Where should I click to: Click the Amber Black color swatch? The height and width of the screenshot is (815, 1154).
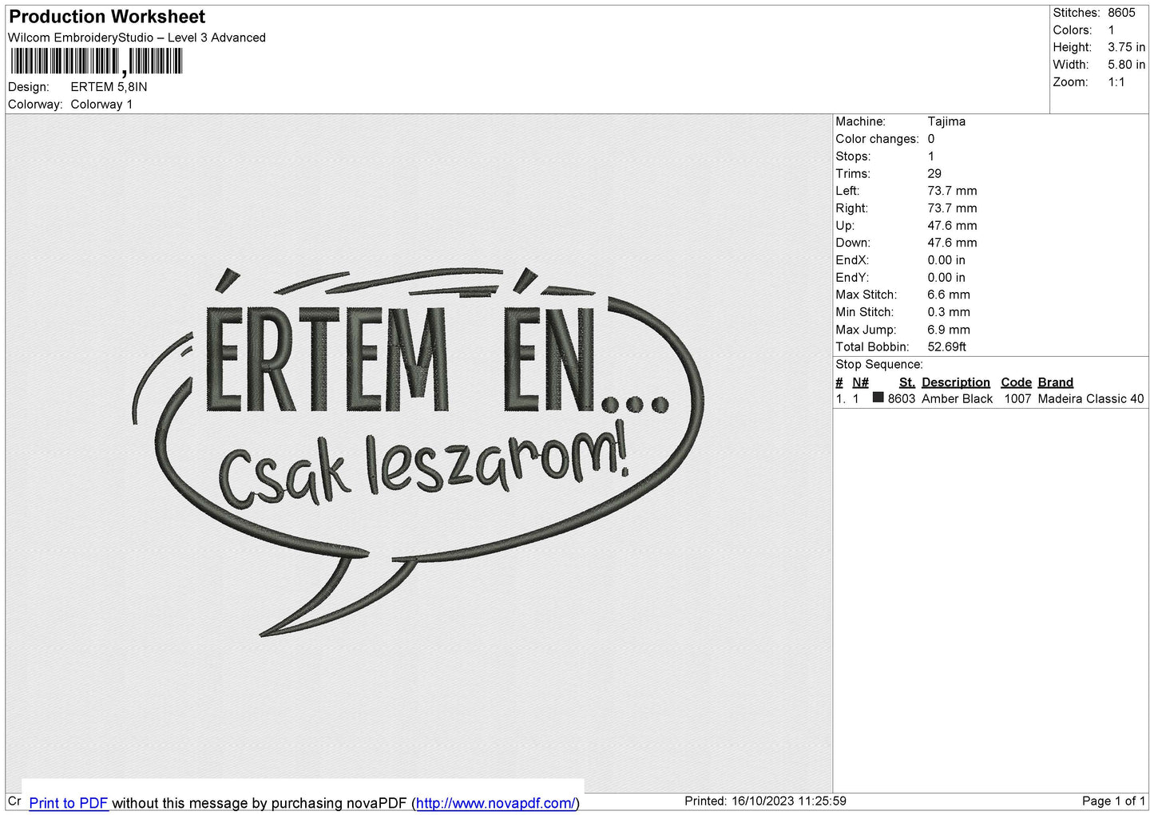tap(878, 398)
